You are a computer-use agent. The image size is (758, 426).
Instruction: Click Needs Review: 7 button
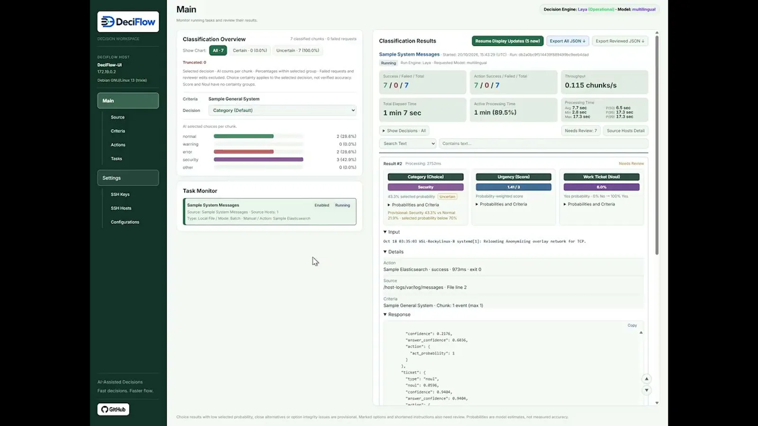pyautogui.click(x=581, y=131)
